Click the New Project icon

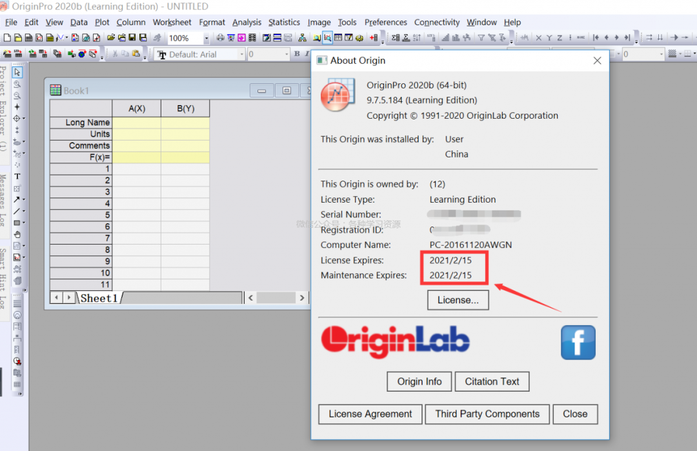pos(7,38)
